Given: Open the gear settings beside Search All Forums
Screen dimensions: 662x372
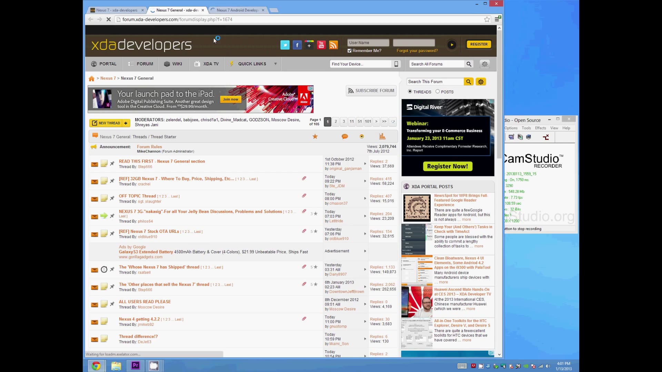Looking at the screenshot, I should 484,64.
